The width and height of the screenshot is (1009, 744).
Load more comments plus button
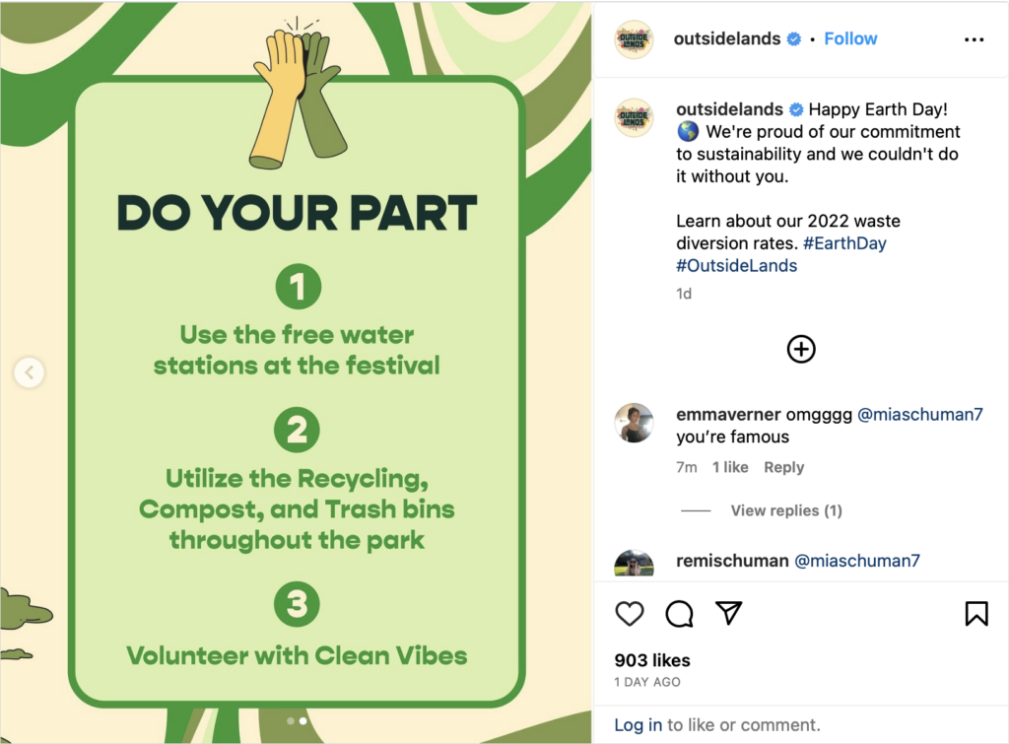[x=801, y=349]
